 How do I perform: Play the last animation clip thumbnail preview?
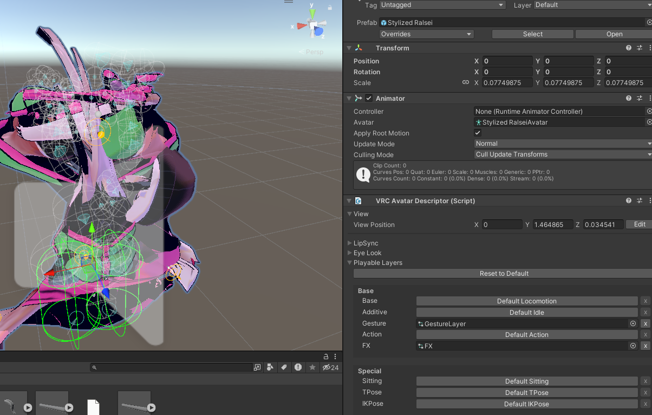pyautogui.click(x=152, y=408)
